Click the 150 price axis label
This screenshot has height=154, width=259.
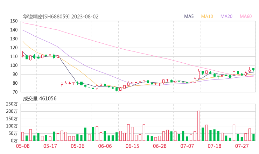(x=14, y=21)
